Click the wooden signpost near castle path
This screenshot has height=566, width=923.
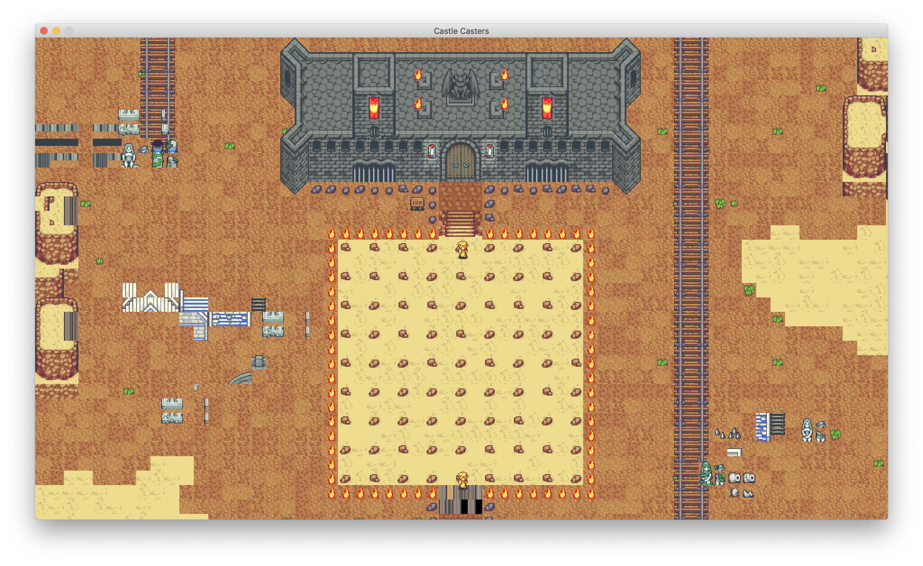point(417,204)
